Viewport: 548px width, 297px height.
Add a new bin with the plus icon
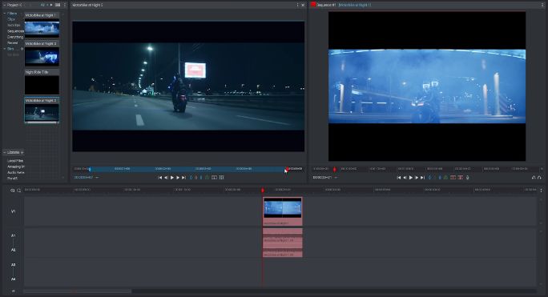point(22,49)
